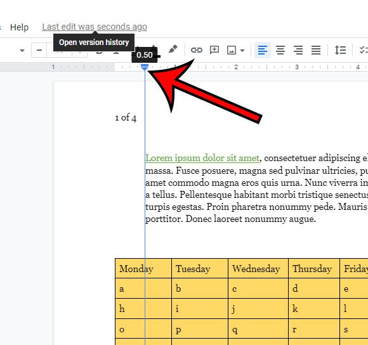Toggle left align
Screen dimensions: 368x345
(x=263, y=50)
